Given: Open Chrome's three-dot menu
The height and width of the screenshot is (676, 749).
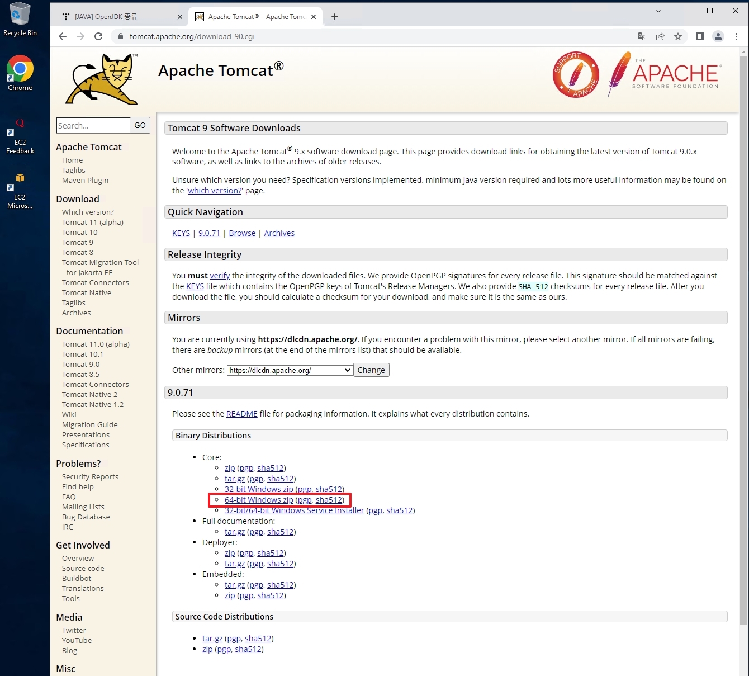Looking at the screenshot, I should (x=736, y=36).
